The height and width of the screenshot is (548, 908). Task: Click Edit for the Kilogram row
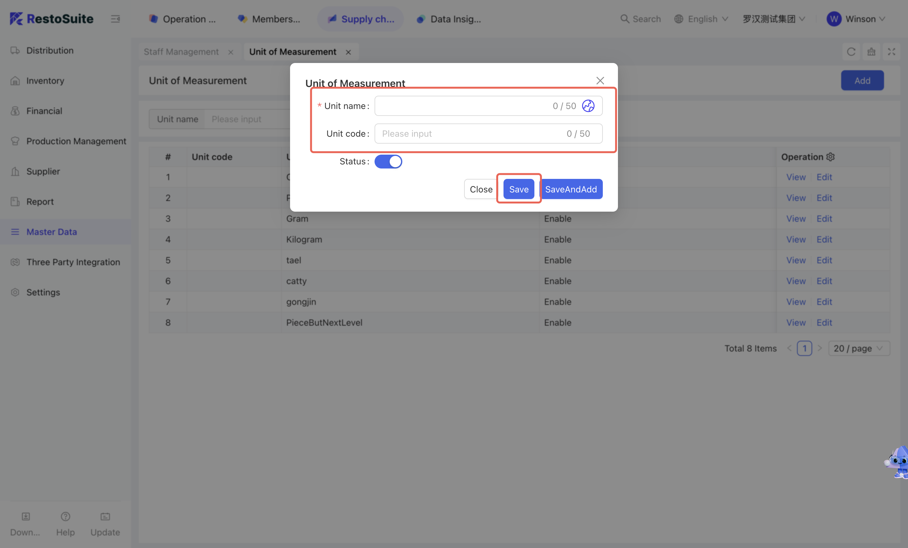click(824, 239)
